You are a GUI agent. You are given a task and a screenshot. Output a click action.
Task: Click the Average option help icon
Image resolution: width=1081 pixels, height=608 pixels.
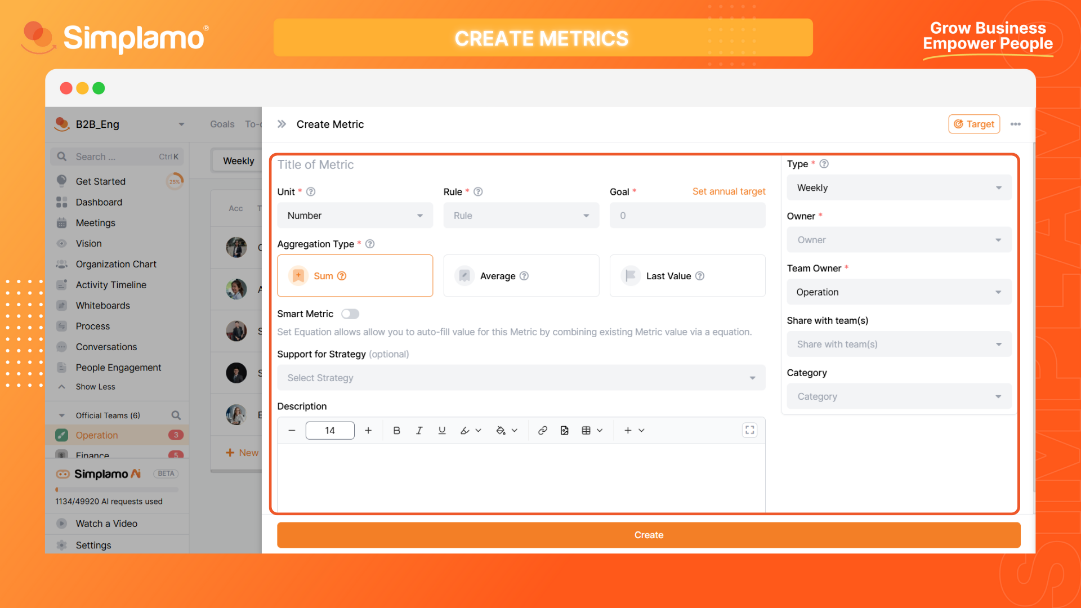[x=524, y=276]
